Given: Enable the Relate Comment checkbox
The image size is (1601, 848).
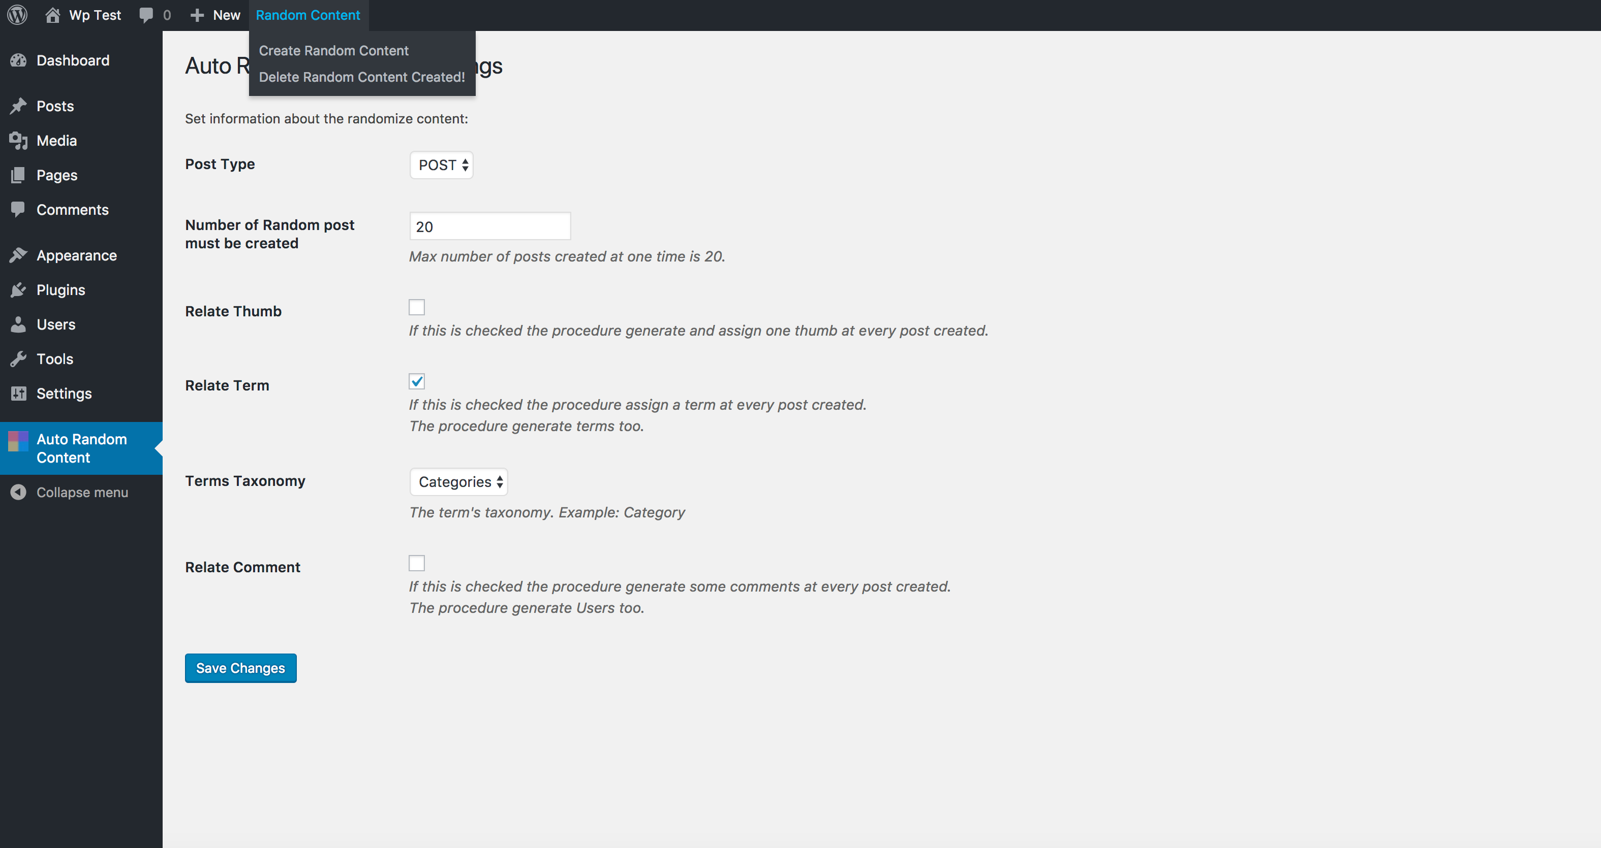Looking at the screenshot, I should click(x=416, y=563).
